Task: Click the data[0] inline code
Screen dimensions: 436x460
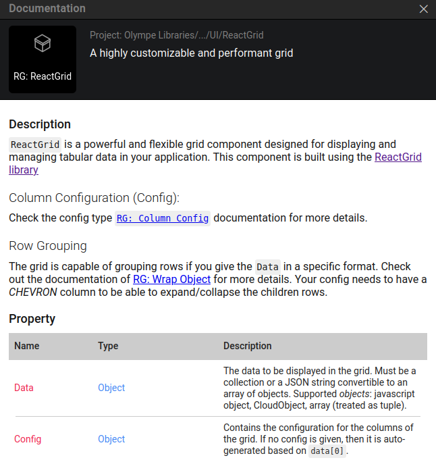Action: (327, 451)
